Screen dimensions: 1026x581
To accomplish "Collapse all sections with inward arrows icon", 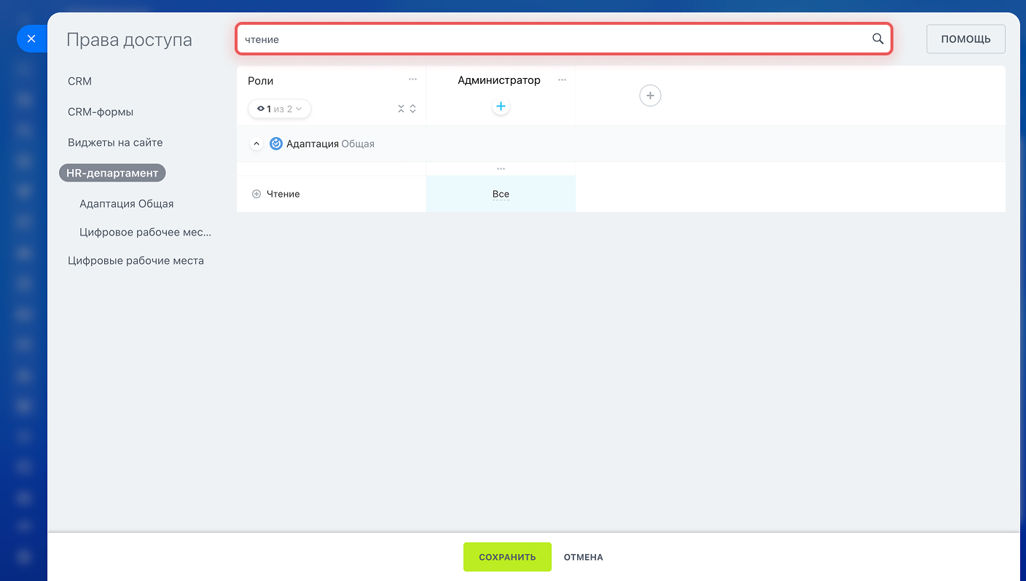I will pyautogui.click(x=401, y=109).
